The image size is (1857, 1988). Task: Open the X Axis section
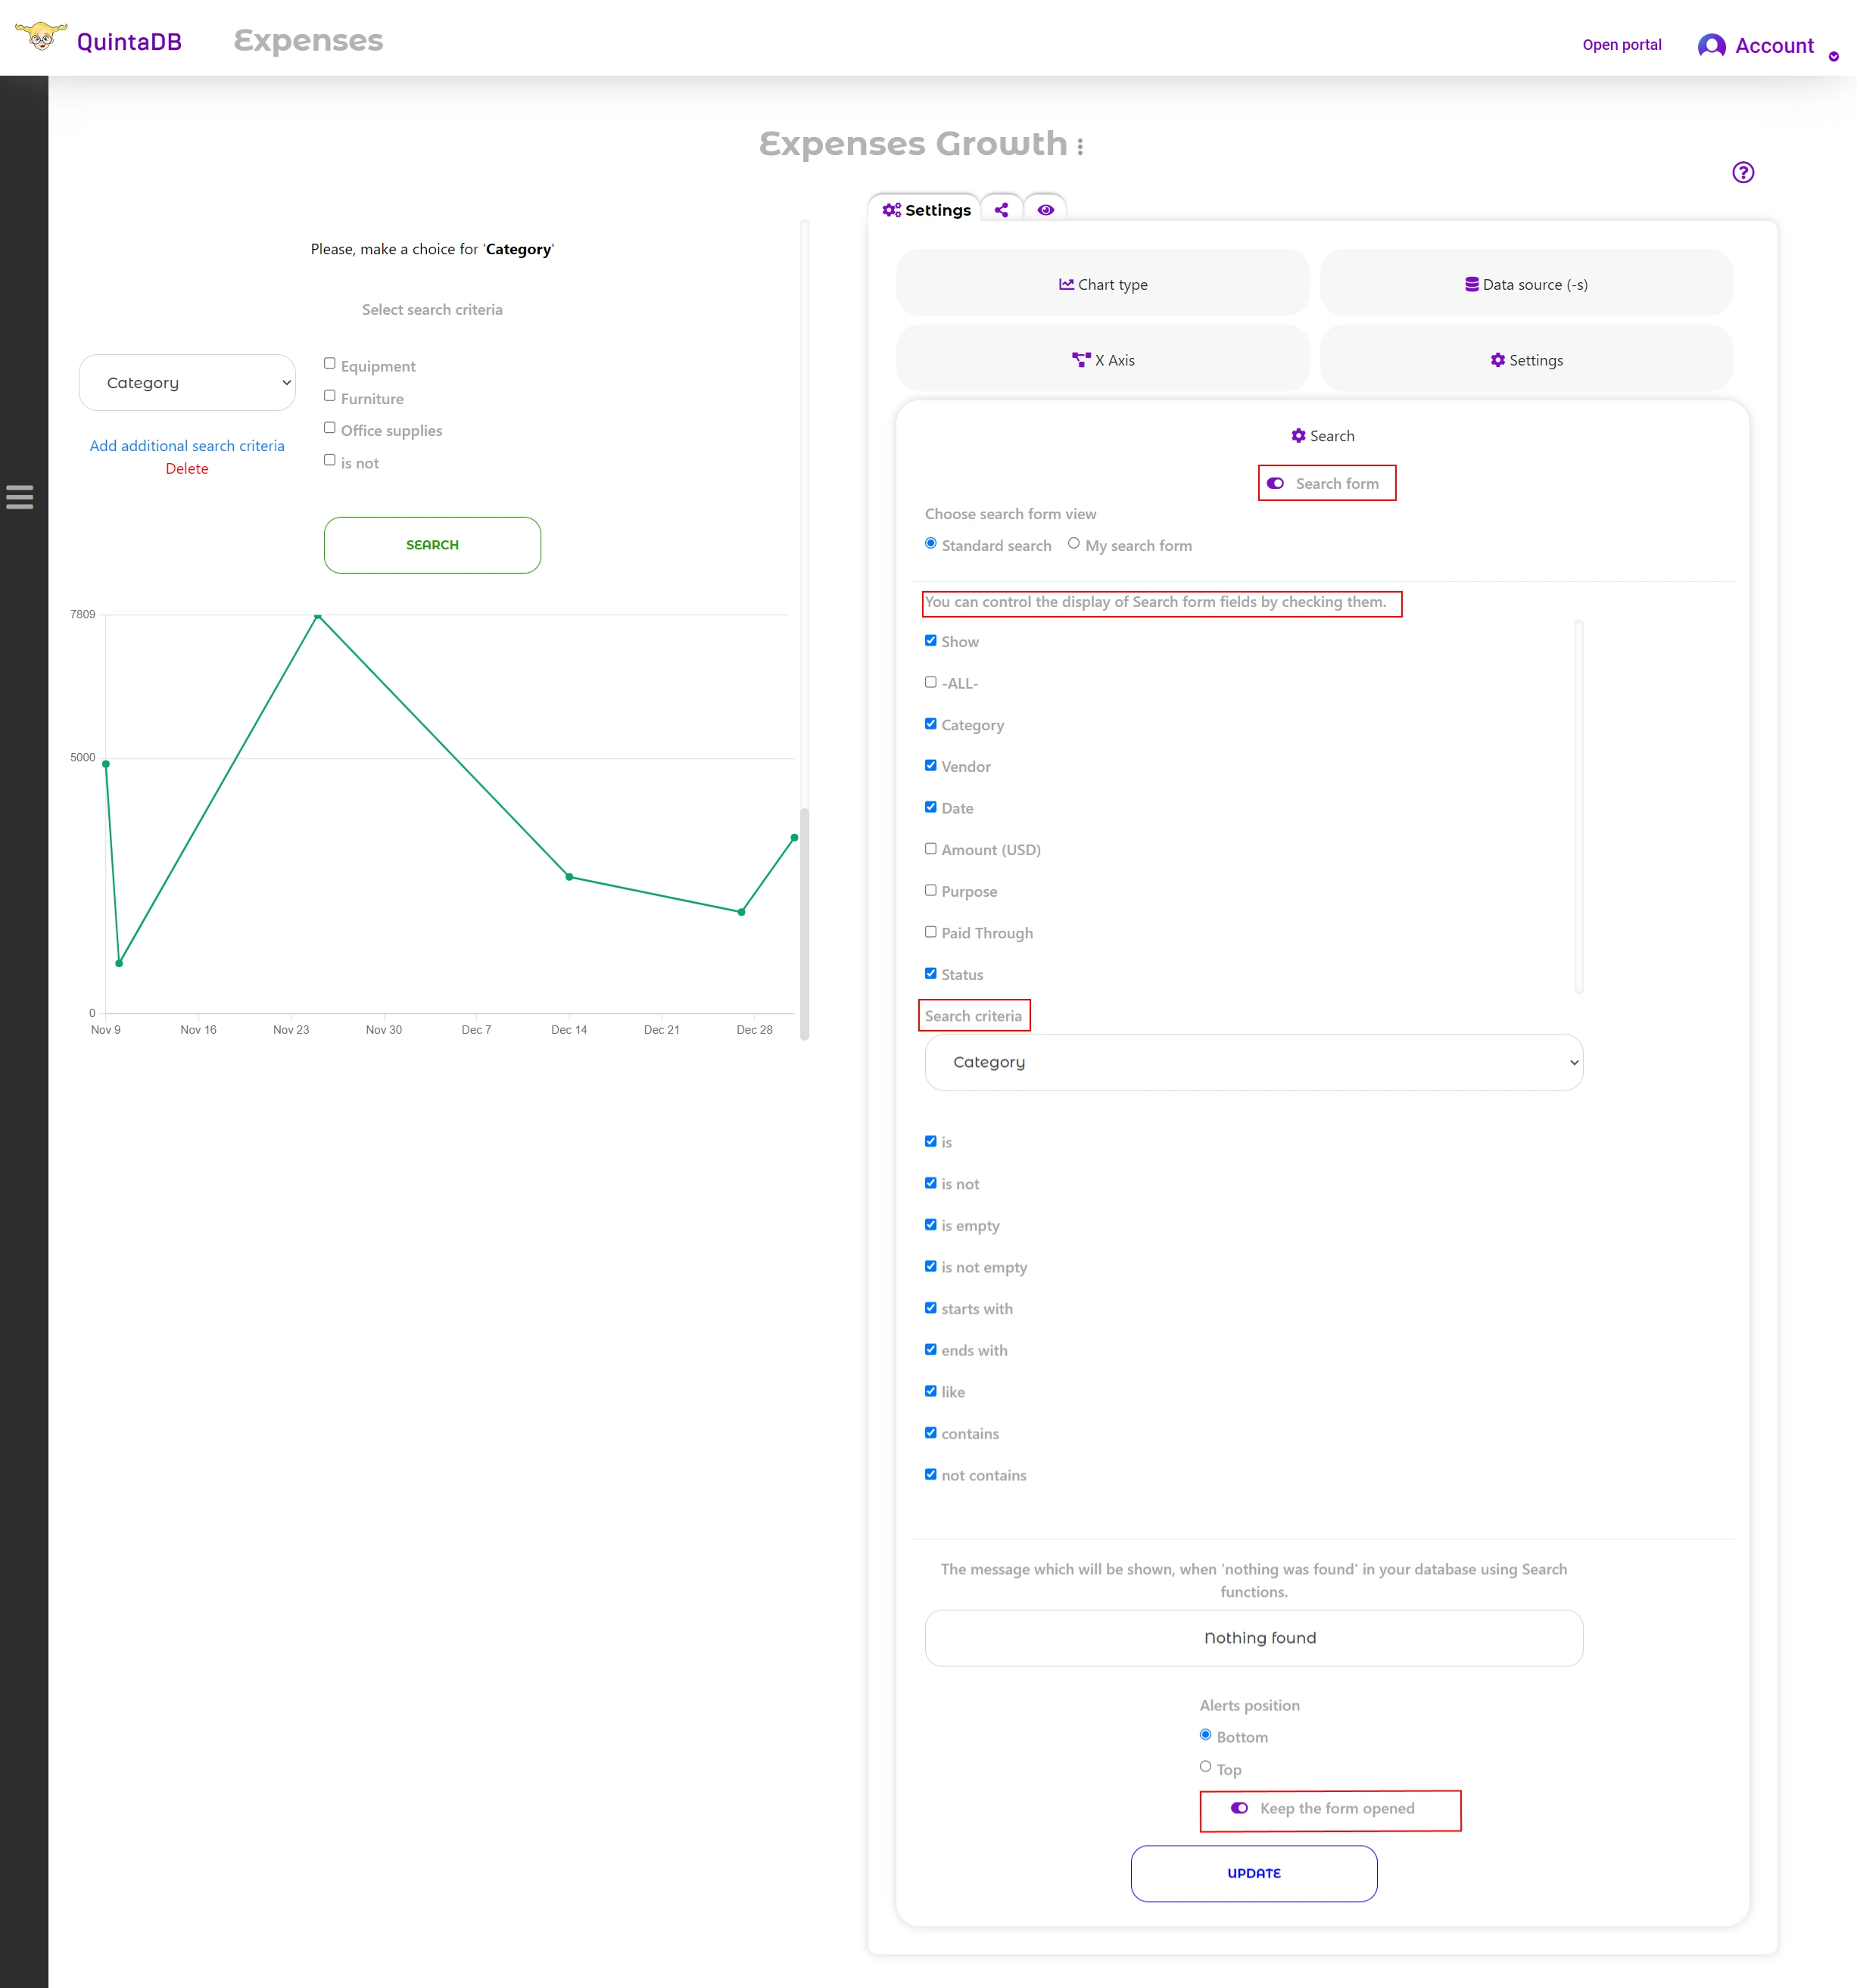(x=1102, y=360)
